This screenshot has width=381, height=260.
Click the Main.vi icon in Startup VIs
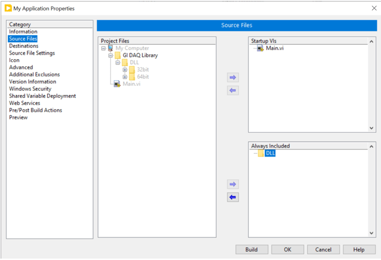pyautogui.click(x=260, y=49)
